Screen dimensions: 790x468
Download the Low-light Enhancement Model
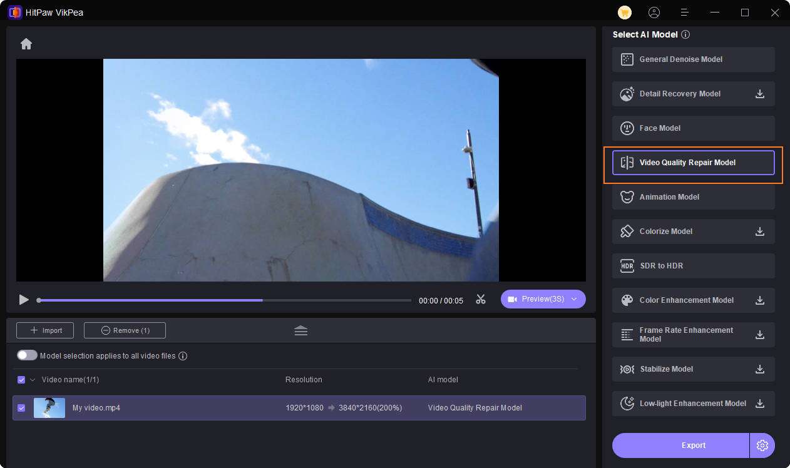click(x=760, y=404)
